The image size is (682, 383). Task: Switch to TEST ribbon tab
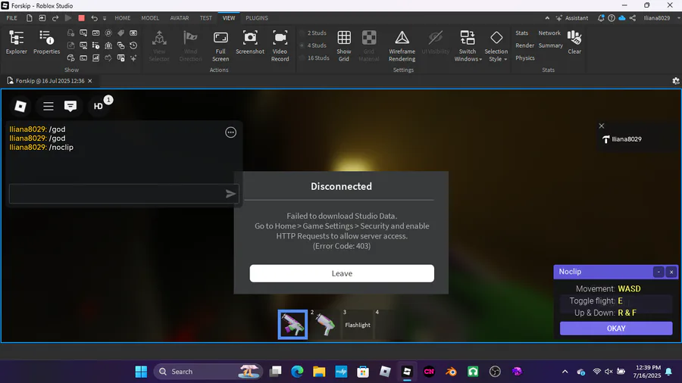205,18
